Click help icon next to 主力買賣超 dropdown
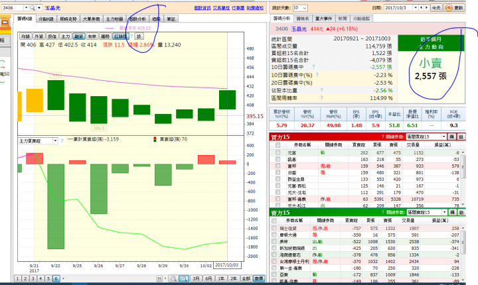Screen dimensions: 478x285 (x=62, y=141)
